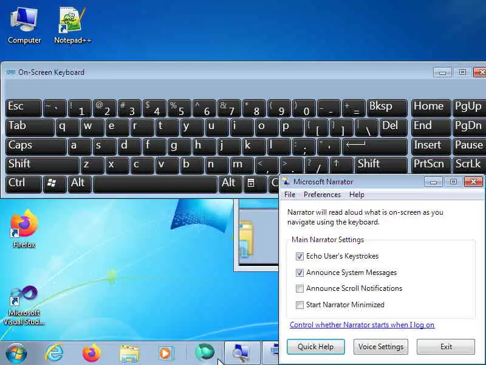486x365 pixels.
Task: Click the Windows logo key on keyboard
Action: (55, 184)
